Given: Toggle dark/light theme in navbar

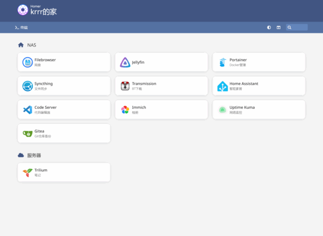Looking at the screenshot, I should click(x=269, y=27).
